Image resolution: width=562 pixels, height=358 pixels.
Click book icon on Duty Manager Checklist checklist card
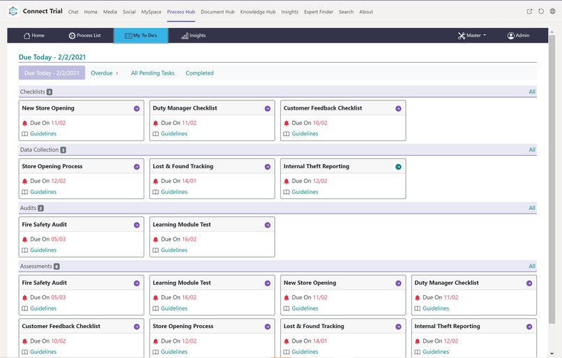coord(155,134)
